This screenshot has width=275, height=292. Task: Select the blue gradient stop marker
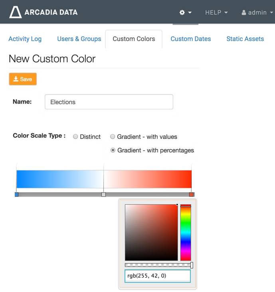[x=16, y=194]
